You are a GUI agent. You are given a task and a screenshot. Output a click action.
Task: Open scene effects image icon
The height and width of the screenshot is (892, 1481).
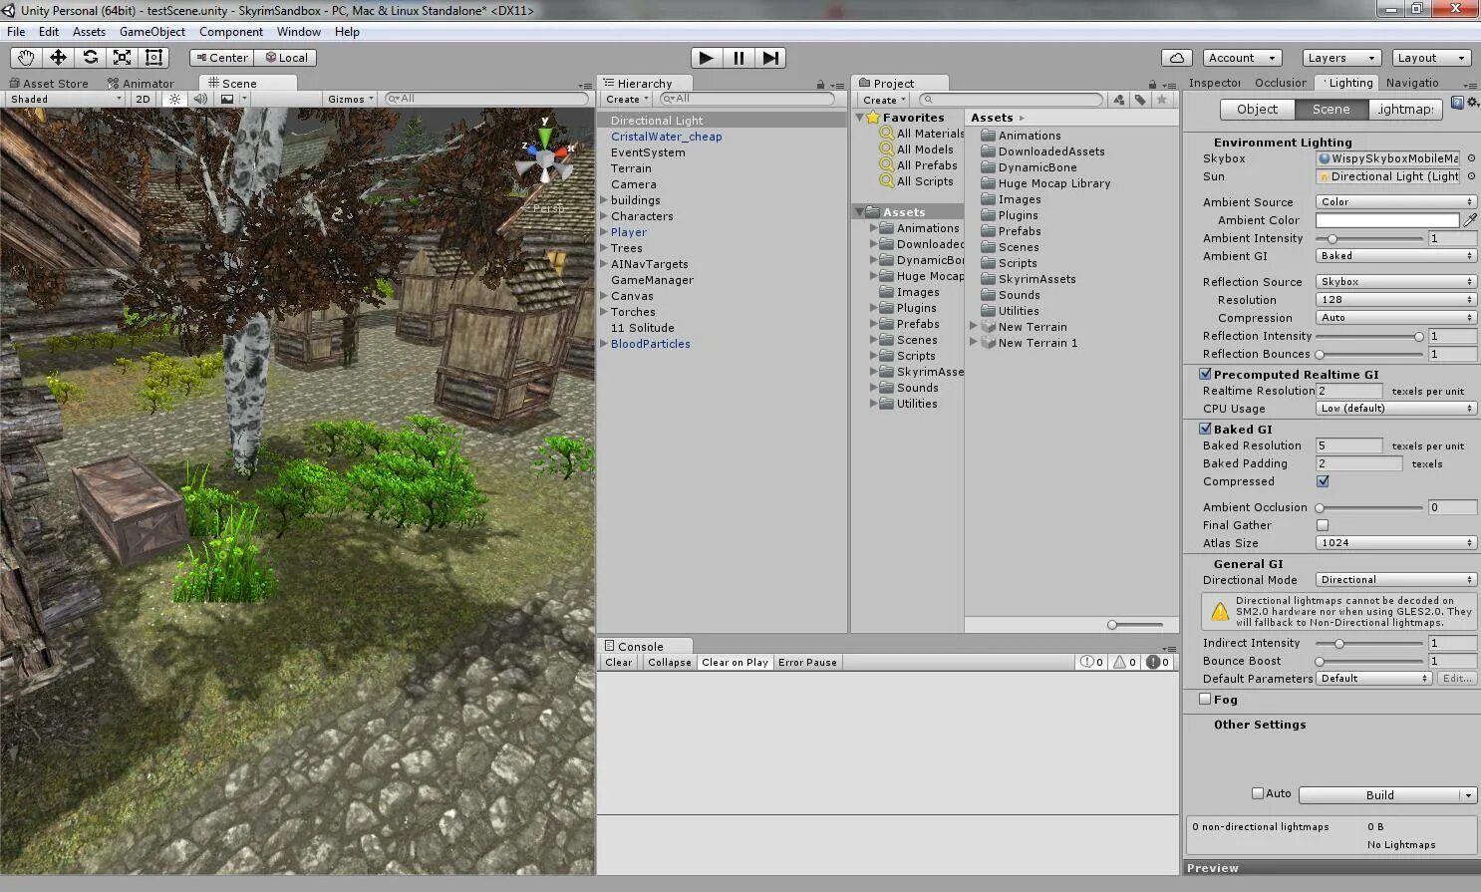pyautogui.click(x=227, y=99)
